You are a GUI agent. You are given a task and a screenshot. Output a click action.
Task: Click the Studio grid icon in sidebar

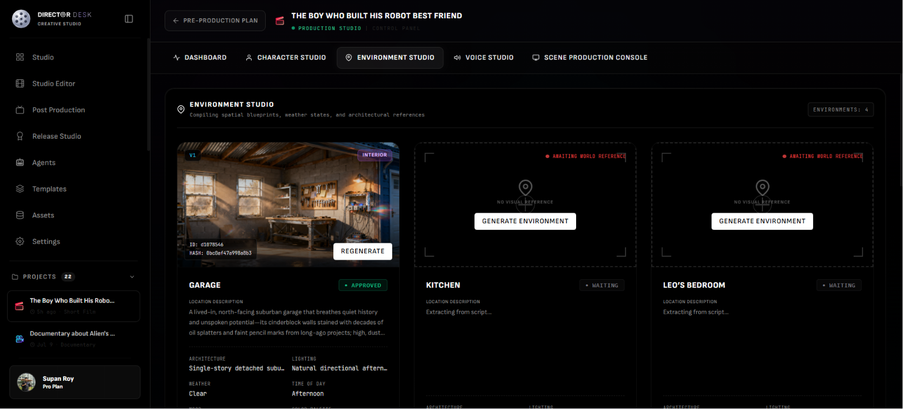pyautogui.click(x=20, y=57)
